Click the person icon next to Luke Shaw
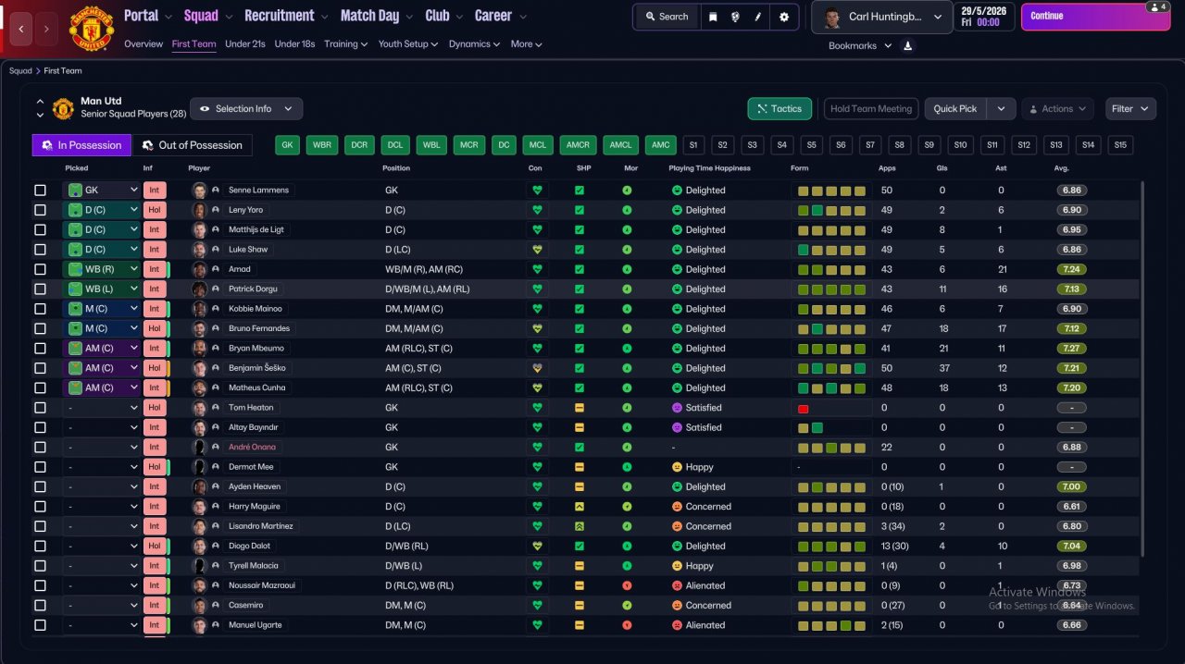The height and width of the screenshot is (664, 1185). pos(216,250)
